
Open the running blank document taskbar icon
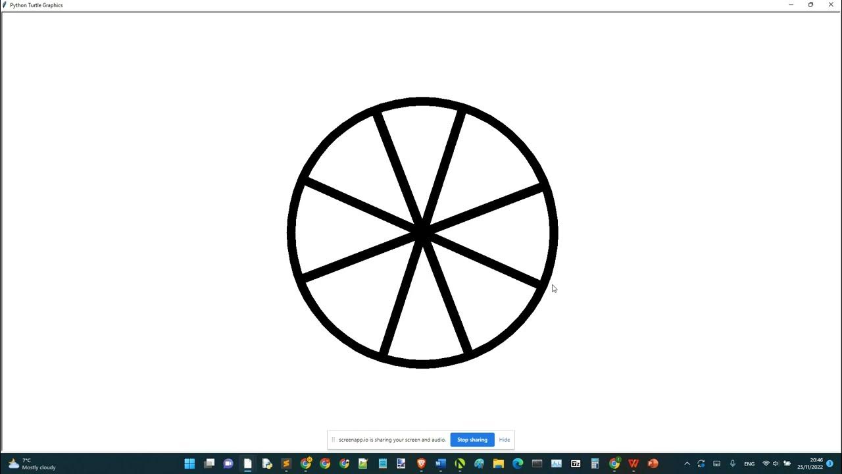247,463
